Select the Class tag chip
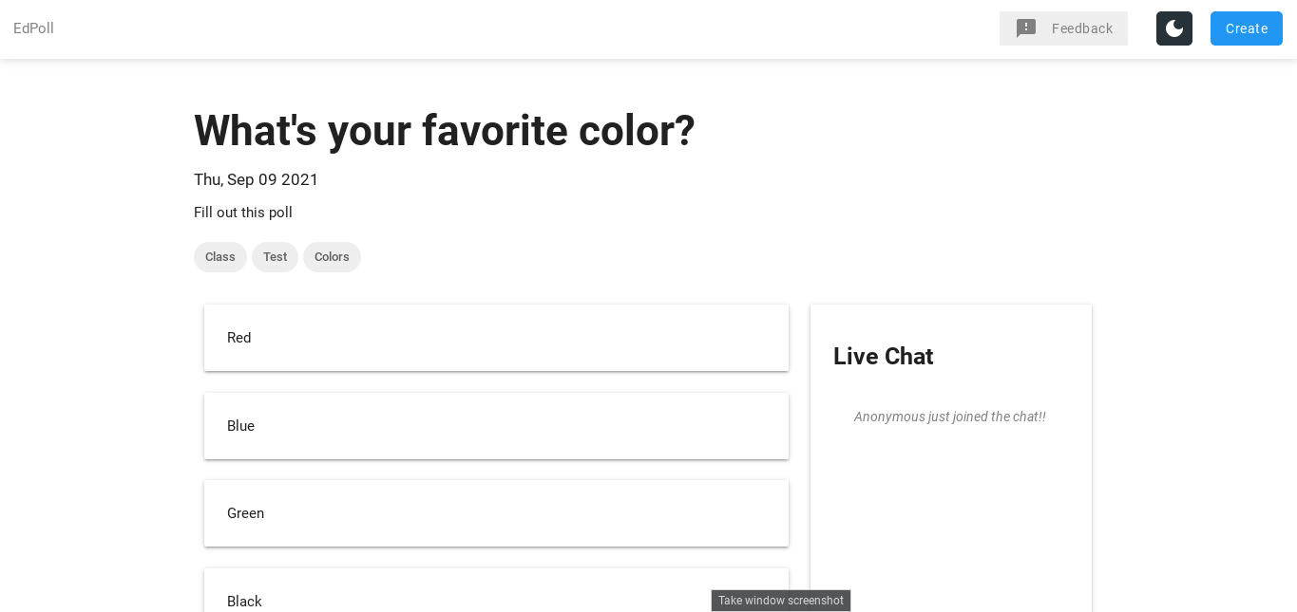The height and width of the screenshot is (612, 1297). 220,257
